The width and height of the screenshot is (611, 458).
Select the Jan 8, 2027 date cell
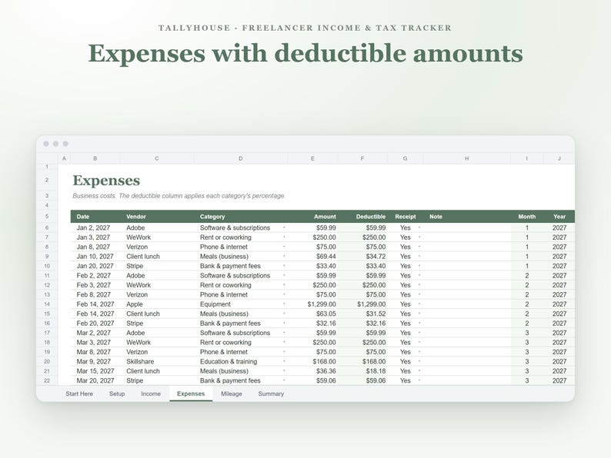click(x=95, y=247)
